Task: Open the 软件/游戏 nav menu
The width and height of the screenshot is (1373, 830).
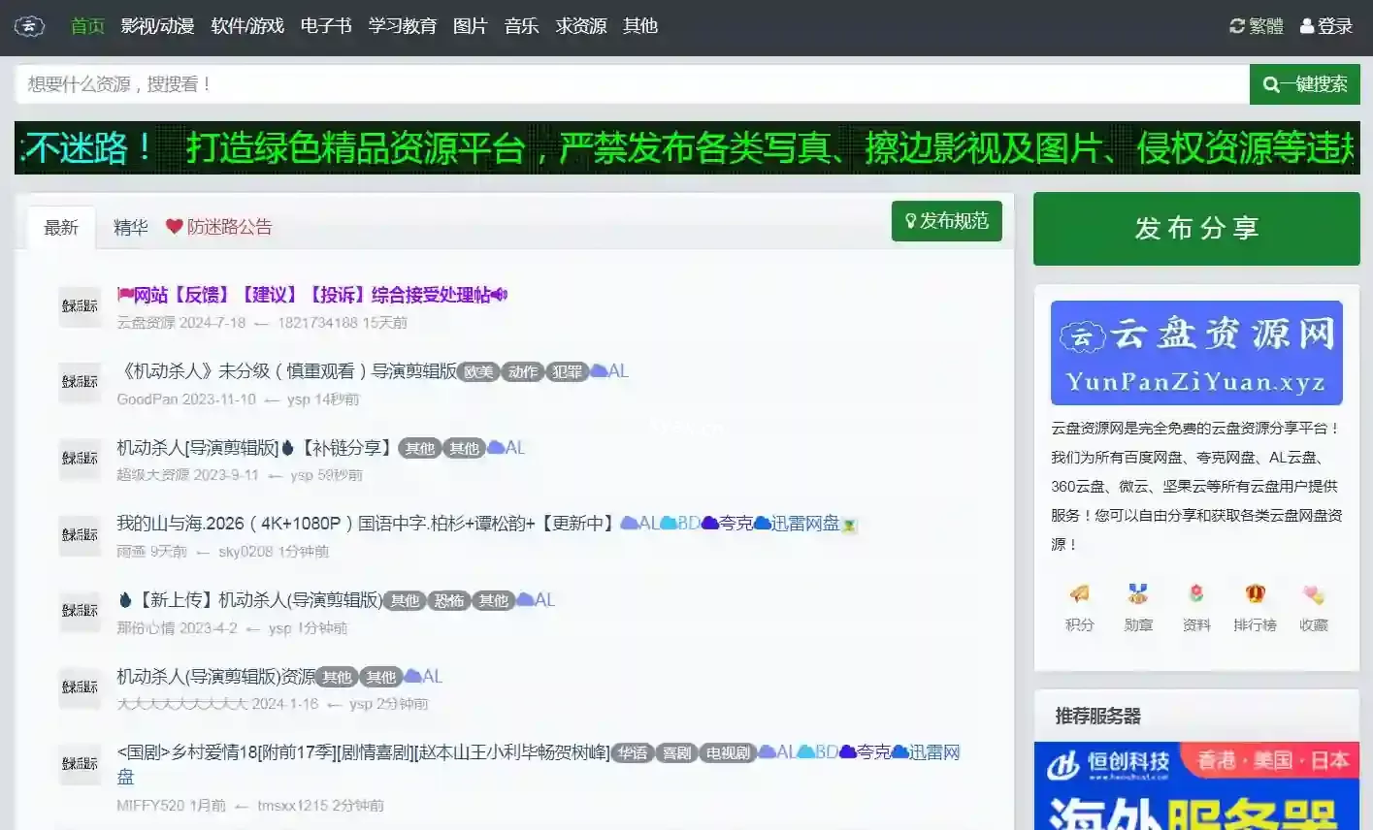Action: (x=247, y=26)
